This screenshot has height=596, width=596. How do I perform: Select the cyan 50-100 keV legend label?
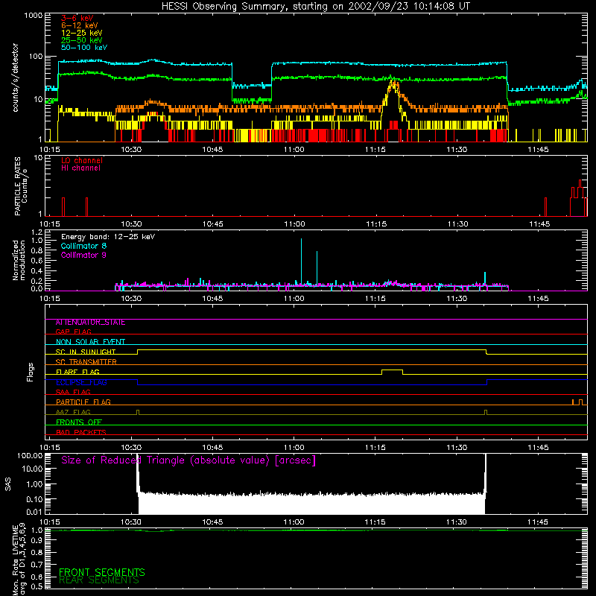84,48
